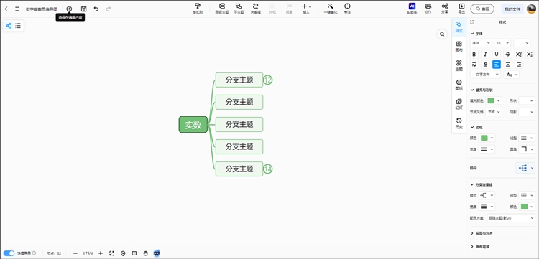
Task: Open the font family dropdown
Action: pyautogui.click(x=481, y=43)
